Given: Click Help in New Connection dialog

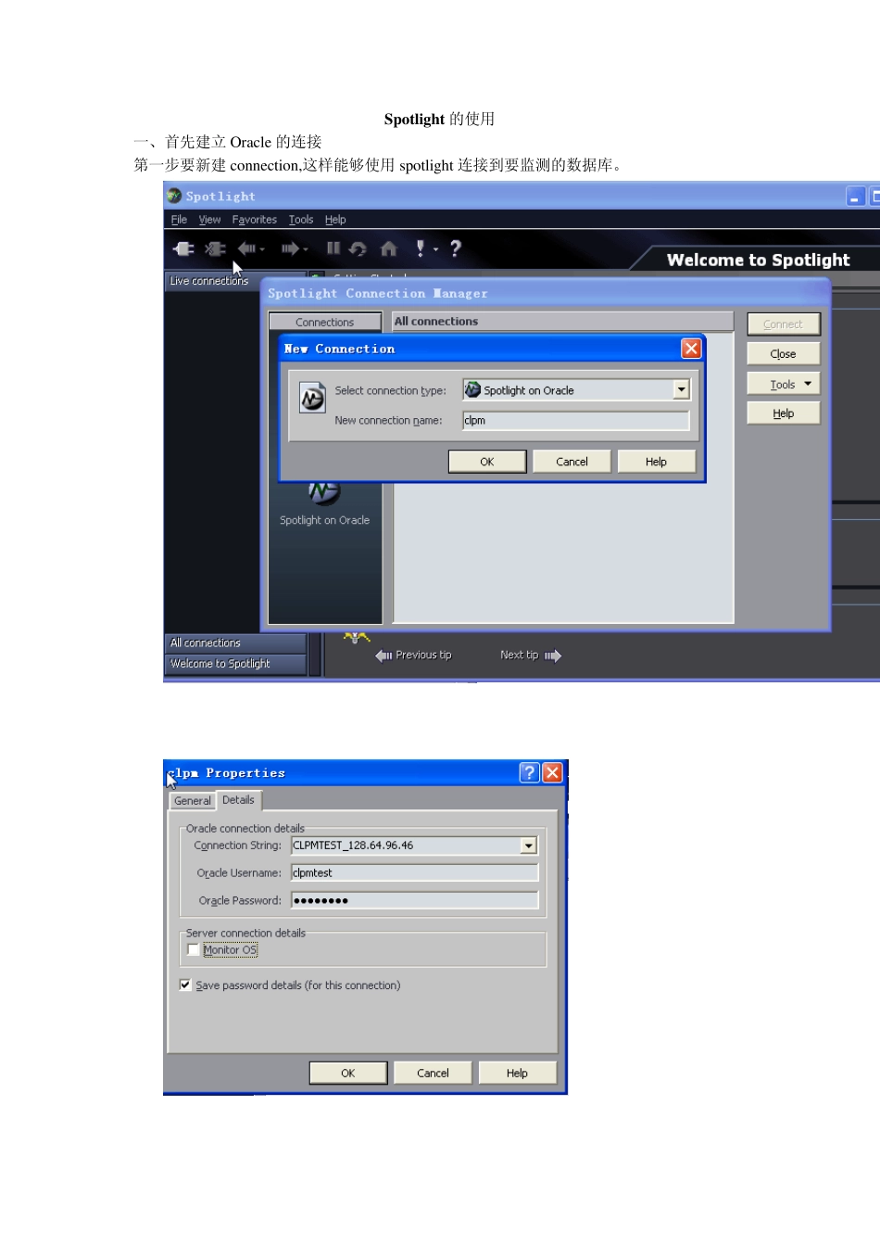Looking at the screenshot, I should [x=656, y=462].
